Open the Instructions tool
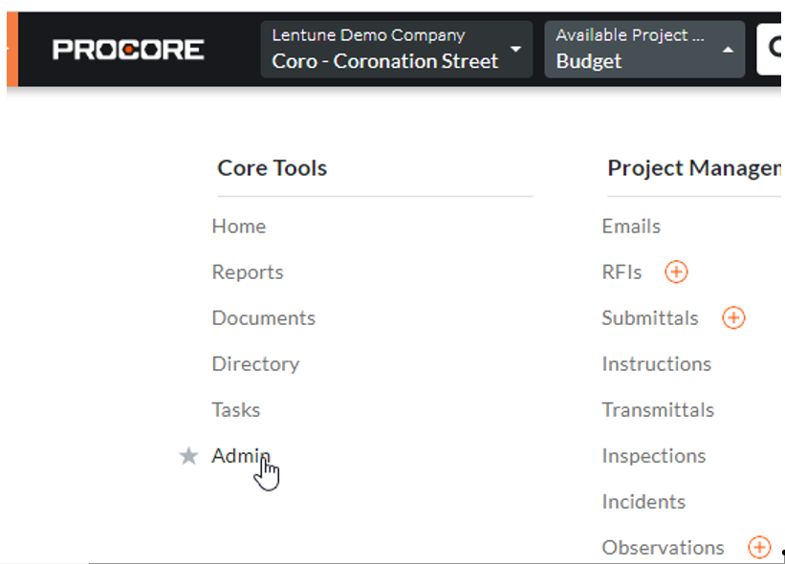 tap(656, 364)
